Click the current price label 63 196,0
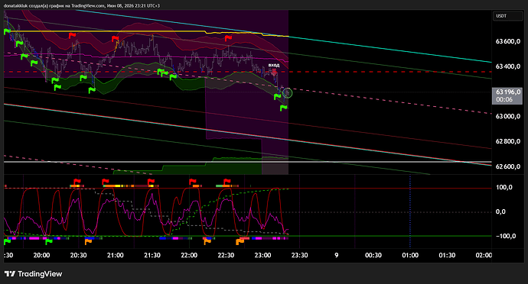 (508, 92)
